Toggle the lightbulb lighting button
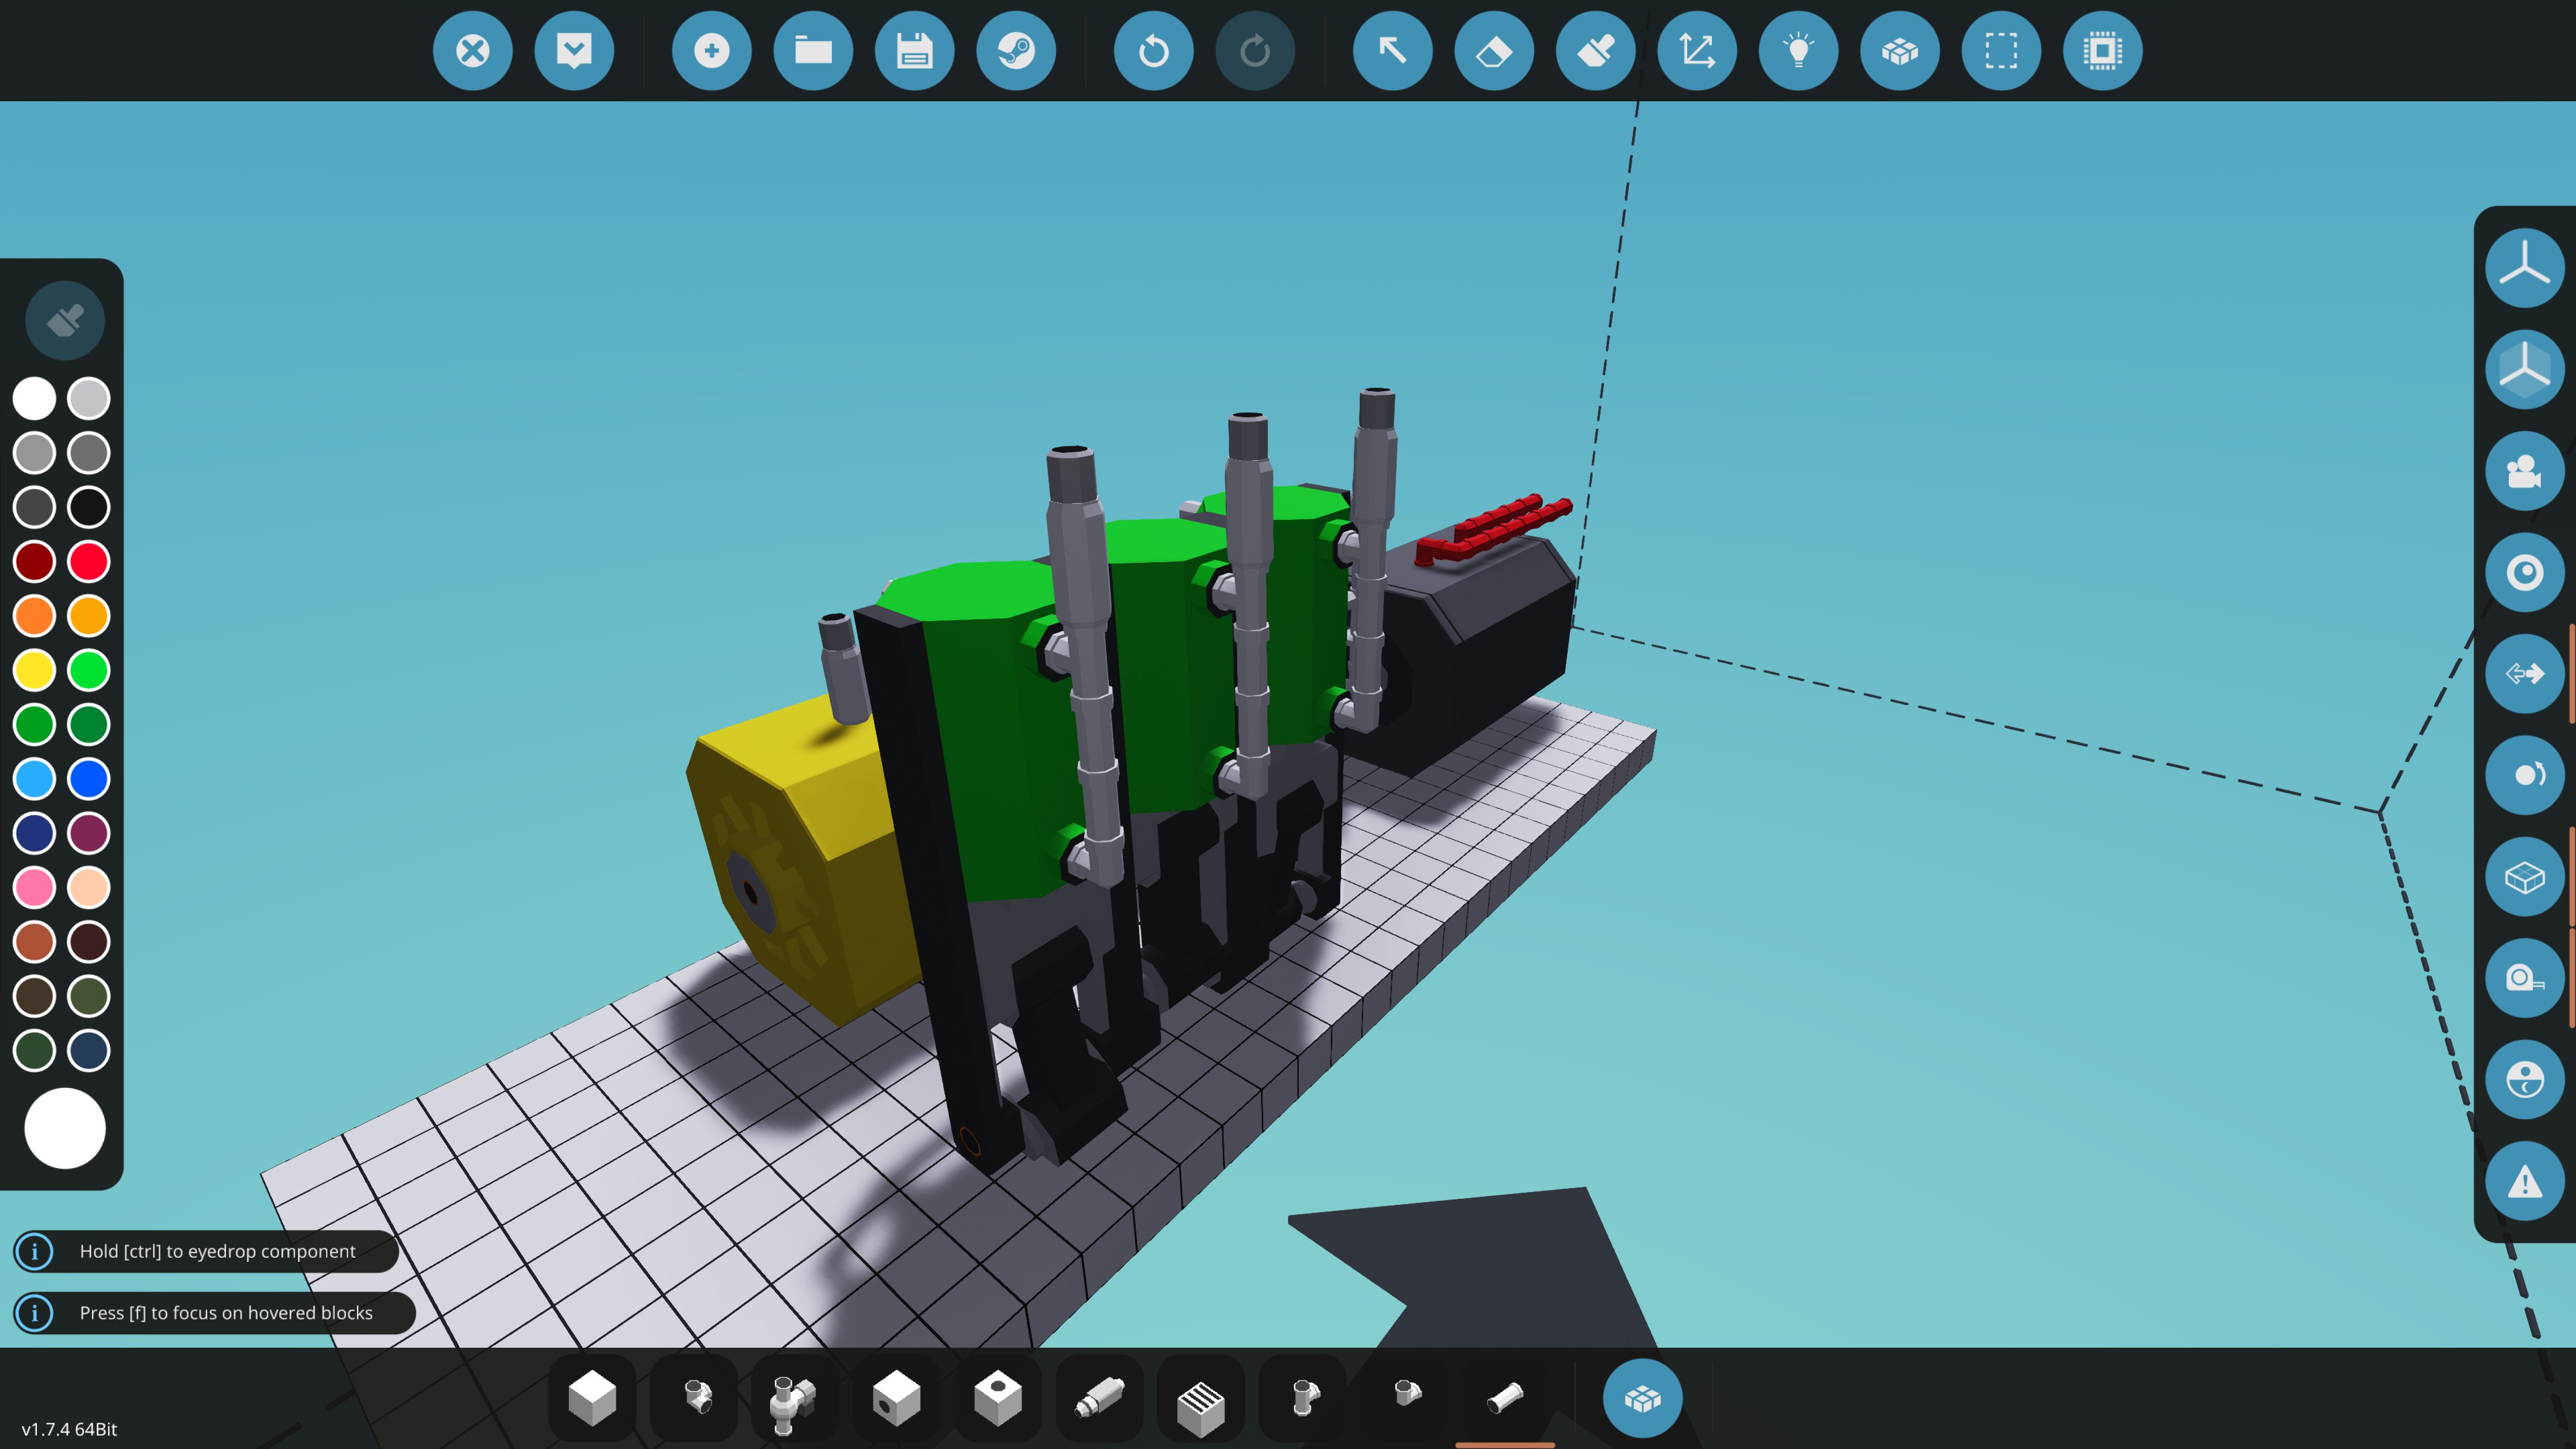Screen dimensions: 2576x1449 point(1798,51)
